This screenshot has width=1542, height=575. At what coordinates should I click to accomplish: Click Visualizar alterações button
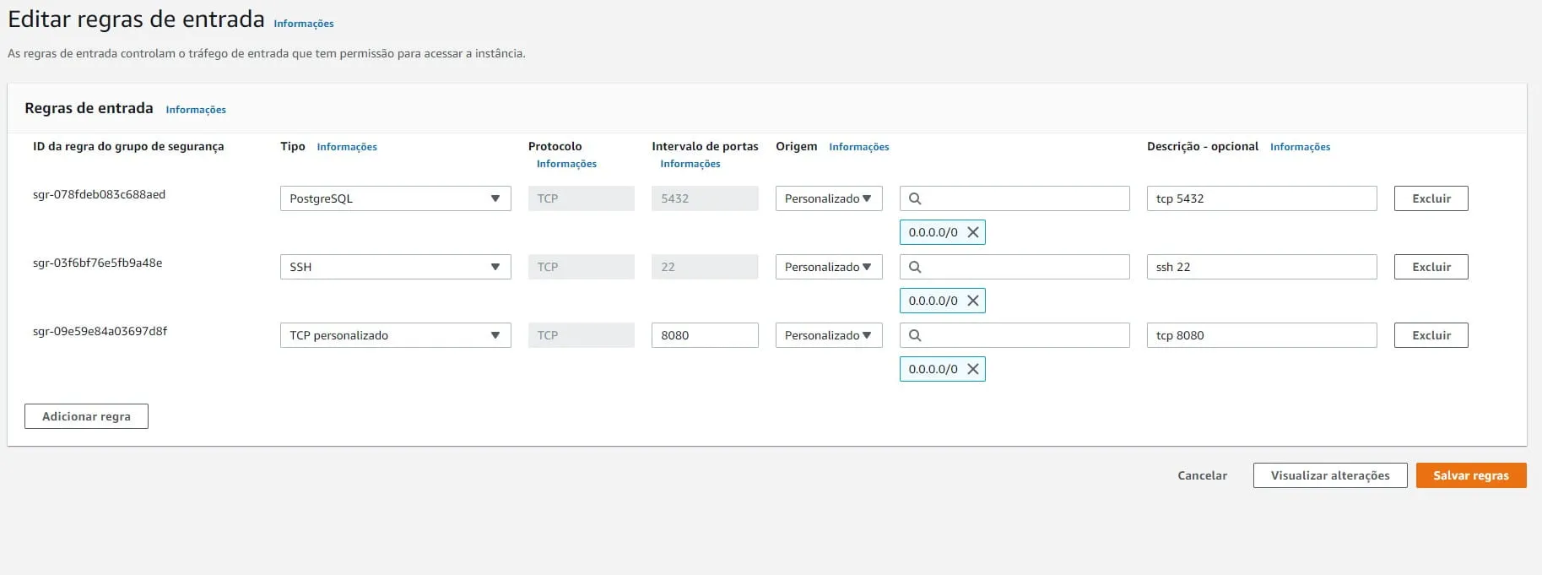coord(1329,475)
